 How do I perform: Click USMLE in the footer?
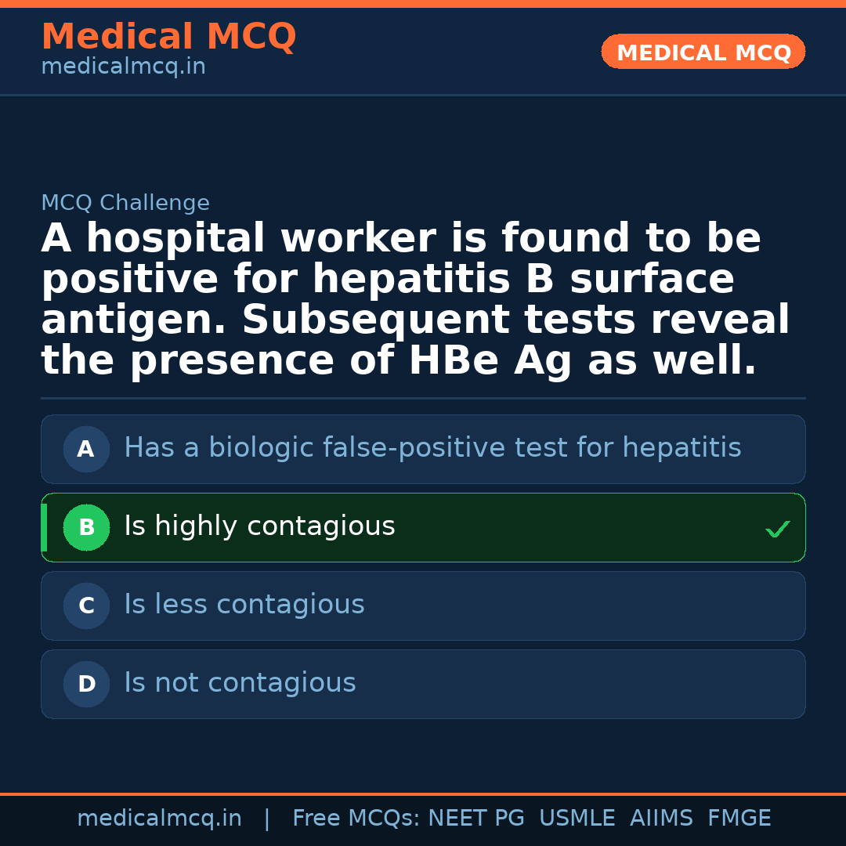577,819
